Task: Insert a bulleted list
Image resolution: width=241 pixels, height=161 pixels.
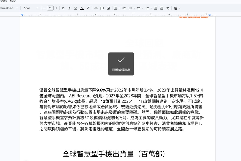Action: (139, 8)
